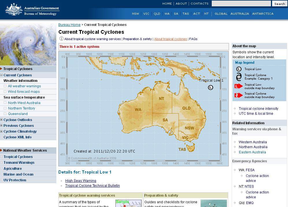The image size is (288, 207).
Task: Open the High Seas Warning link
Action: tap(81, 181)
